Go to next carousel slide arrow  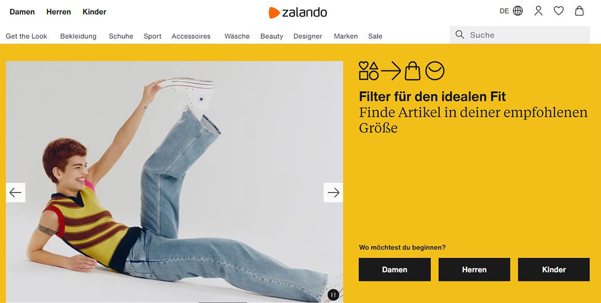click(333, 192)
